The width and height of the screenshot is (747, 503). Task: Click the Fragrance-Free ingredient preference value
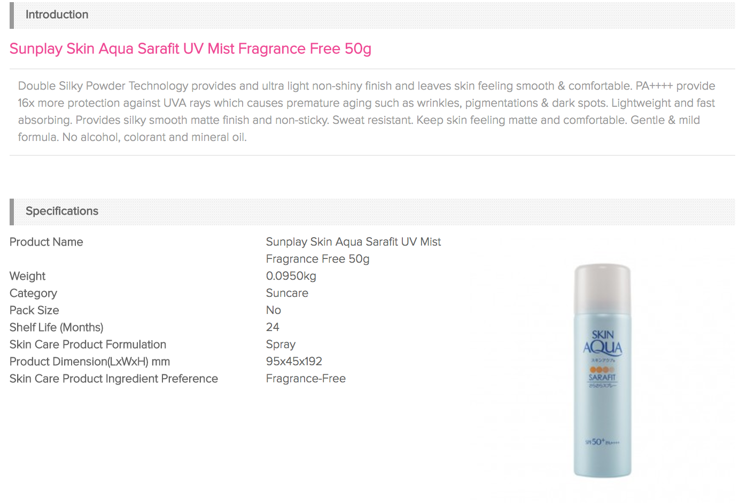point(306,379)
